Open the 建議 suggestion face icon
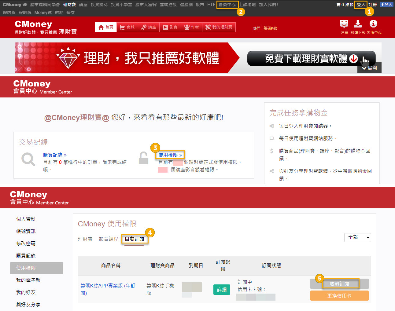This screenshot has width=395, height=311. coord(344,24)
